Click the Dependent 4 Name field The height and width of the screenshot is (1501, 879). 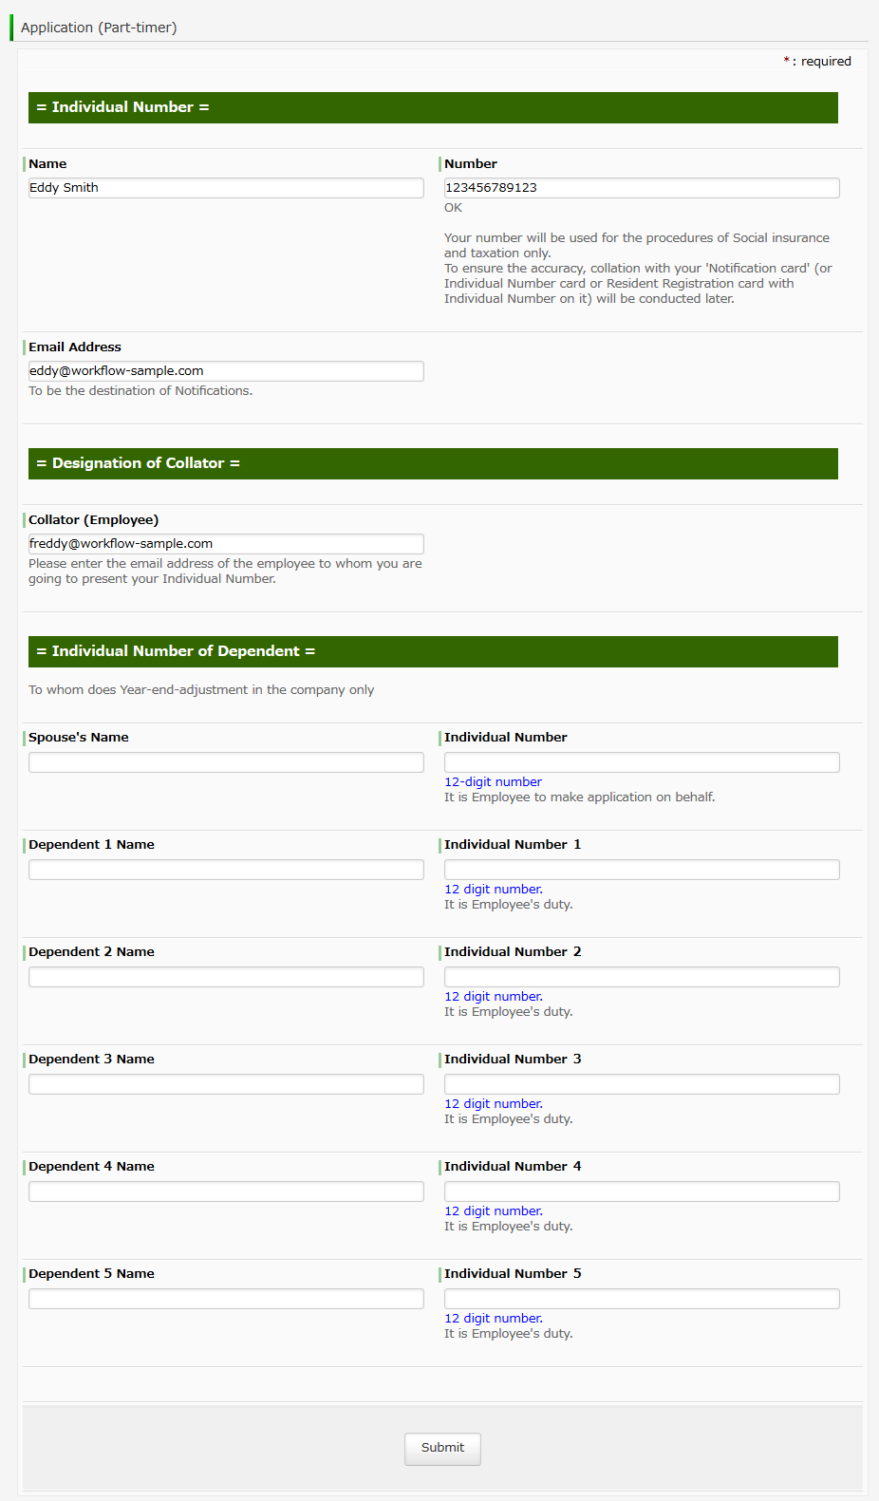tap(226, 1191)
